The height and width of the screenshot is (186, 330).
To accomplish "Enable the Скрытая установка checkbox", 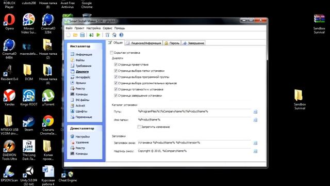I will point(111,53).
